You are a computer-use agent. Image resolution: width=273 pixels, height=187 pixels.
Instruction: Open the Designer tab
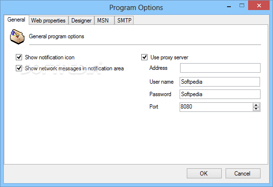(81, 21)
